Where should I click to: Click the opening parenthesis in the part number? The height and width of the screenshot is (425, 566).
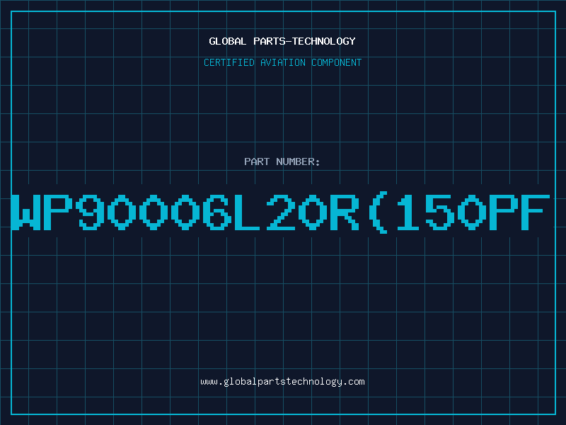coord(379,212)
